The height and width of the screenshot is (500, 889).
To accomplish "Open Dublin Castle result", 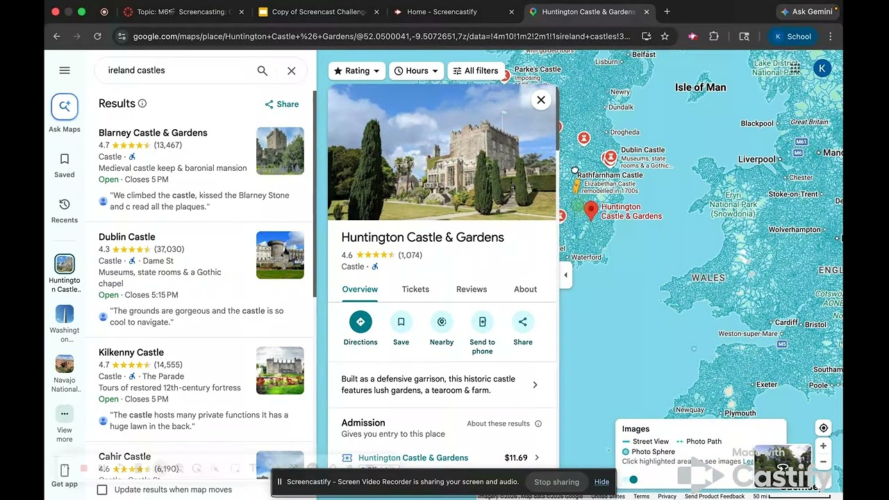I will click(x=127, y=237).
